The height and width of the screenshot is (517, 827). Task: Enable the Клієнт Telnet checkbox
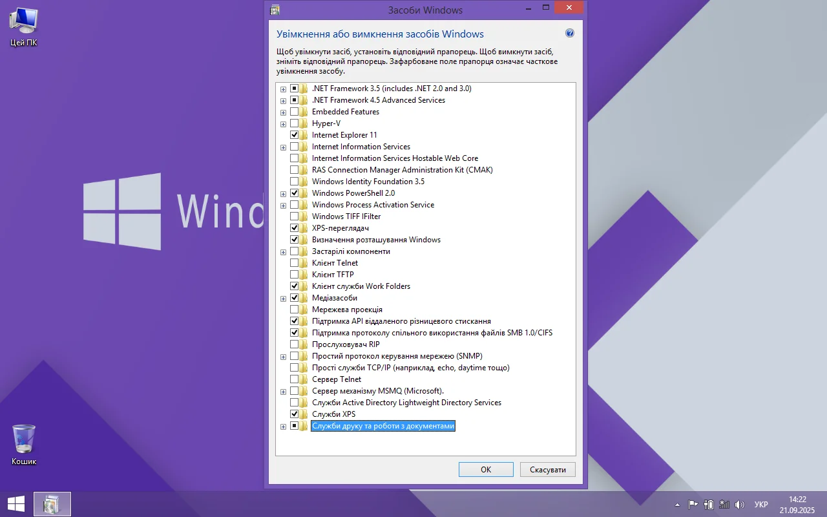(295, 263)
